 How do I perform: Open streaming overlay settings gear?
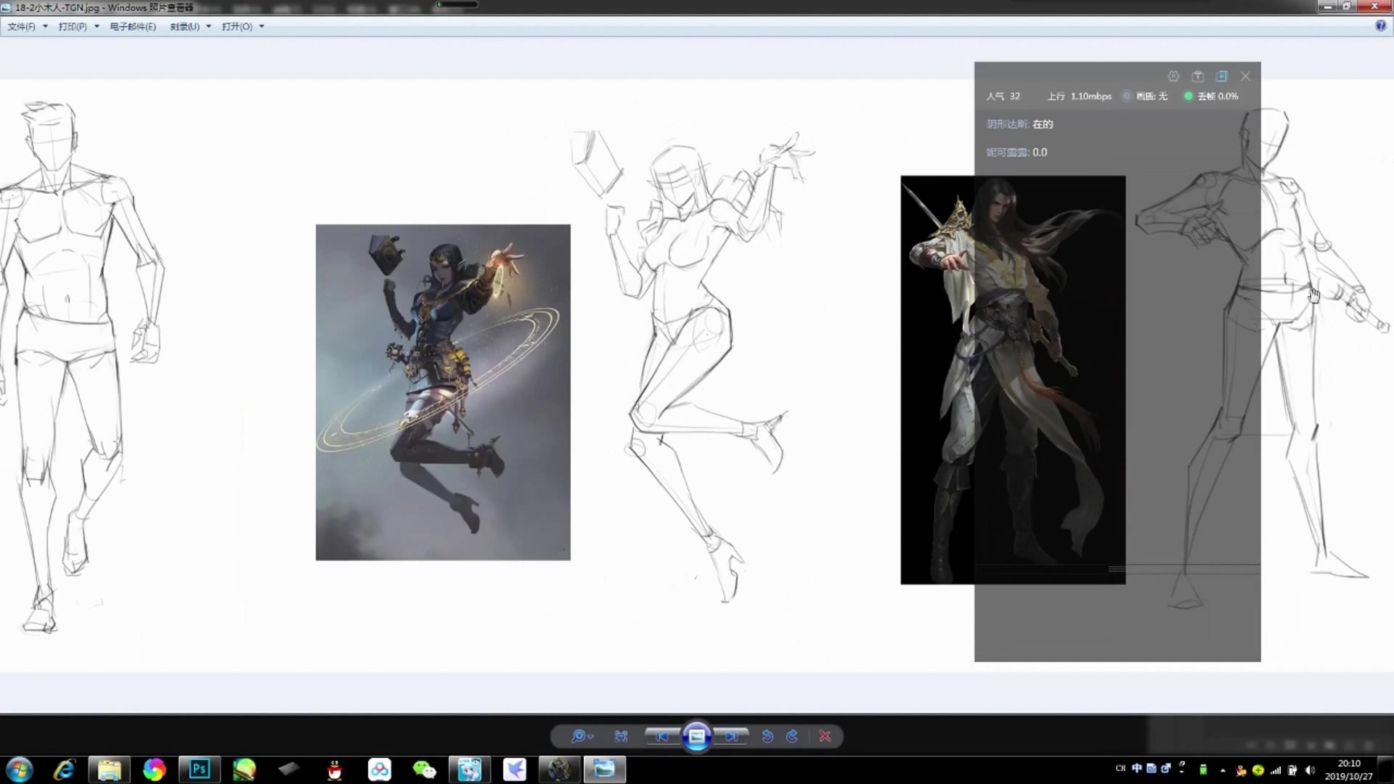tap(1173, 76)
